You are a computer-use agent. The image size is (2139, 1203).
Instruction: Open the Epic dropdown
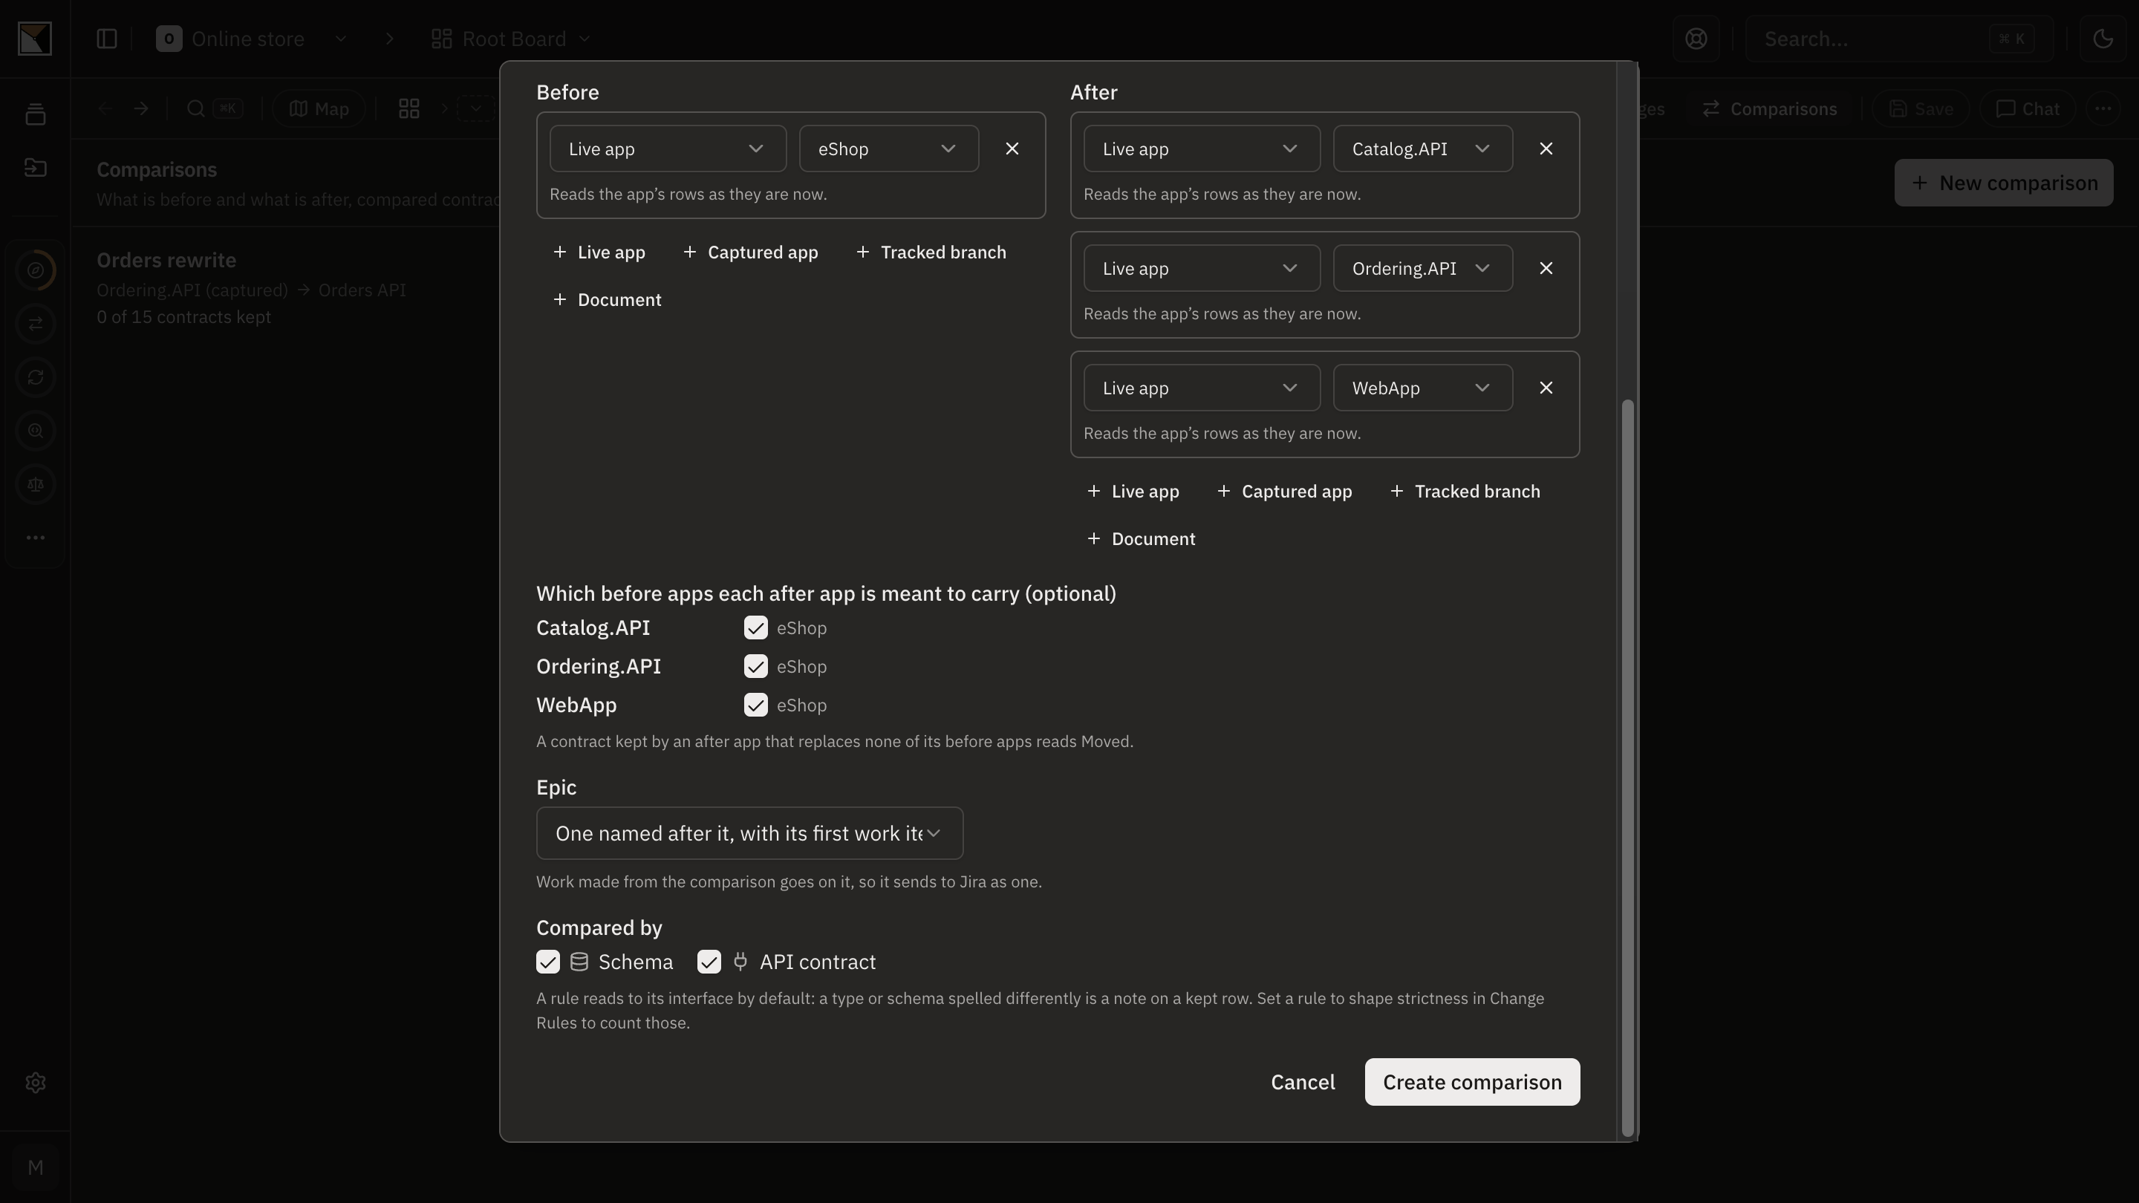pyautogui.click(x=749, y=833)
